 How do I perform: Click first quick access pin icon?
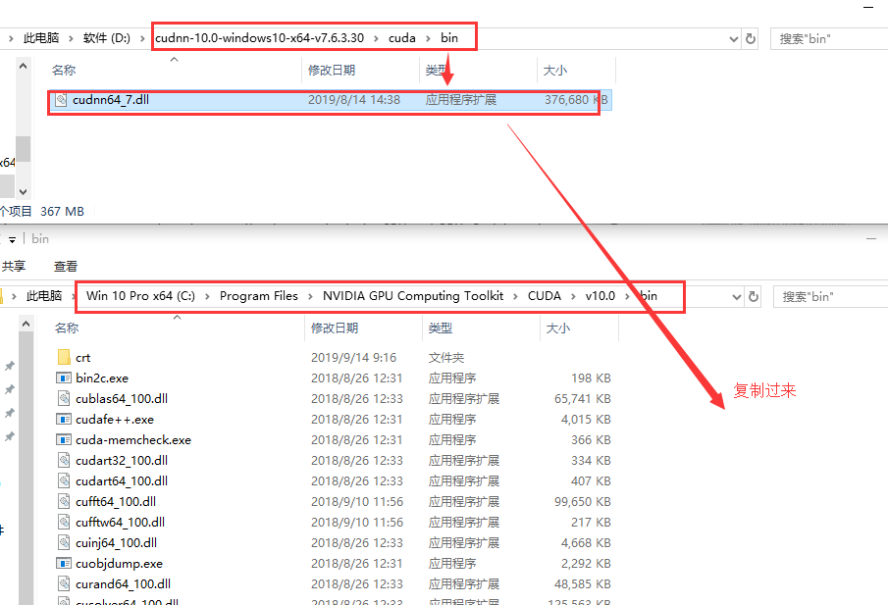10,366
